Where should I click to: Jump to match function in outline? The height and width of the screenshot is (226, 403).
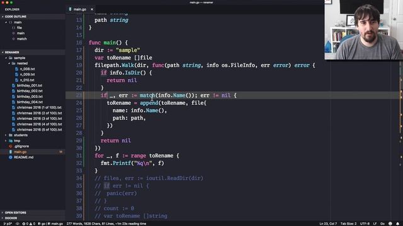pyautogui.click(x=21, y=39)
